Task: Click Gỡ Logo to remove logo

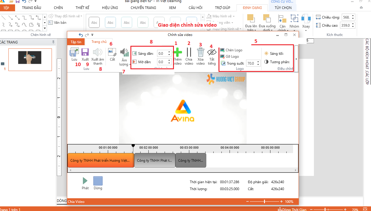Action: click(x=230, y=57)
